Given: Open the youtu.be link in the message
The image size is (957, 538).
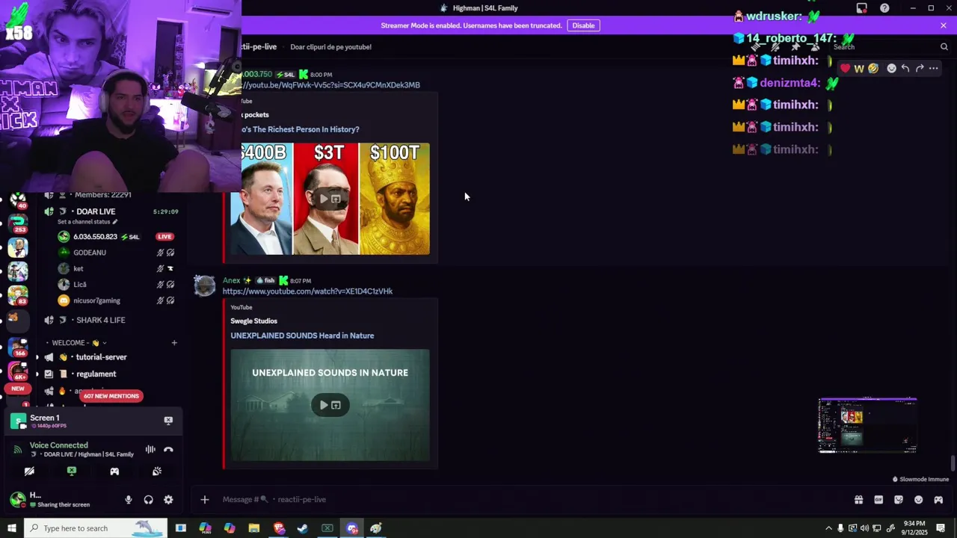Looking at the screenshot, I should (330, 85).
